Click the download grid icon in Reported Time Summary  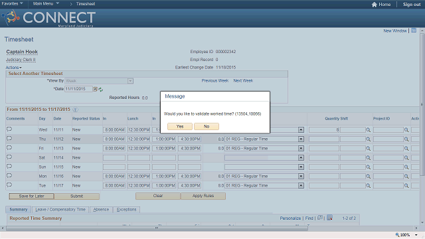pos(329,218)
